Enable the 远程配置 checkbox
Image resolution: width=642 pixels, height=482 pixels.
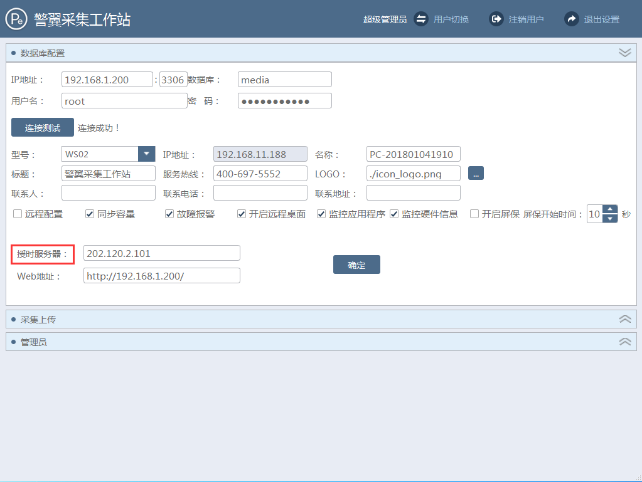click(18, 214)
